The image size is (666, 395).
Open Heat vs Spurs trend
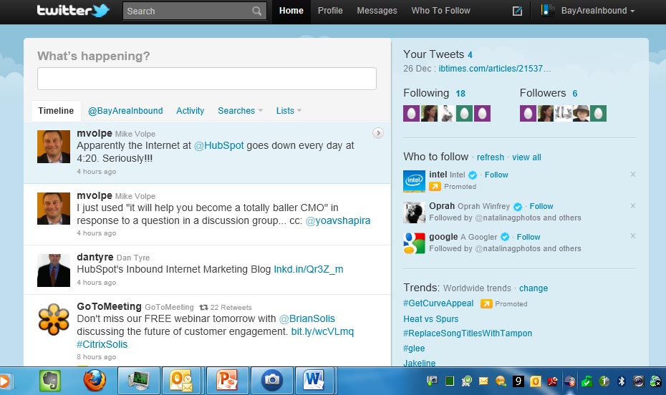click(x=430, y=319)
